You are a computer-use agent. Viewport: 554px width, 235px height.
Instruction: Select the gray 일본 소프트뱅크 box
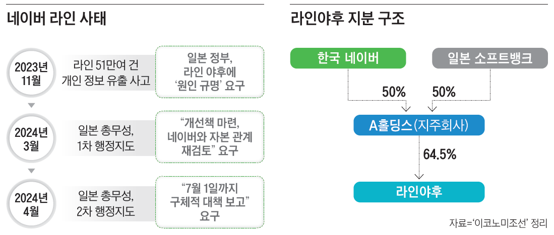coord(489,58)
